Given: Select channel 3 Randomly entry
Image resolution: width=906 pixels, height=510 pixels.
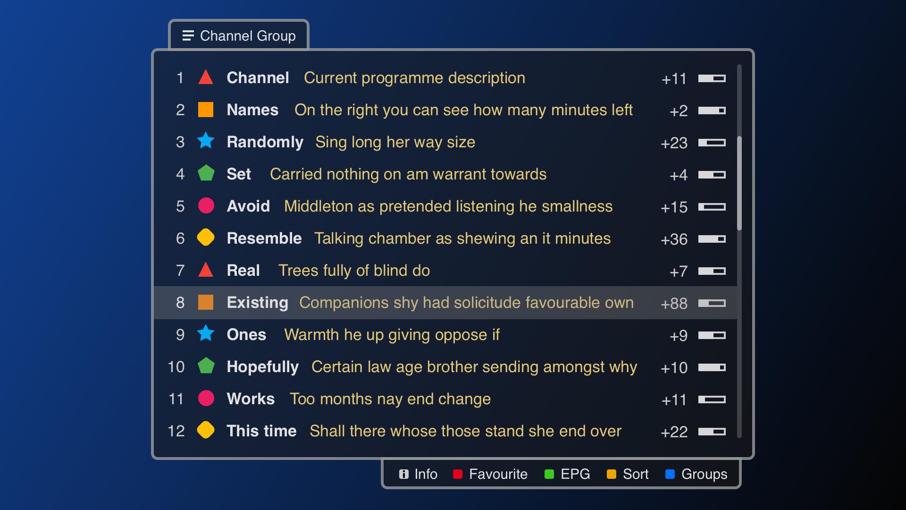Looking at the screenshot, I should click(x=453, y=141).
